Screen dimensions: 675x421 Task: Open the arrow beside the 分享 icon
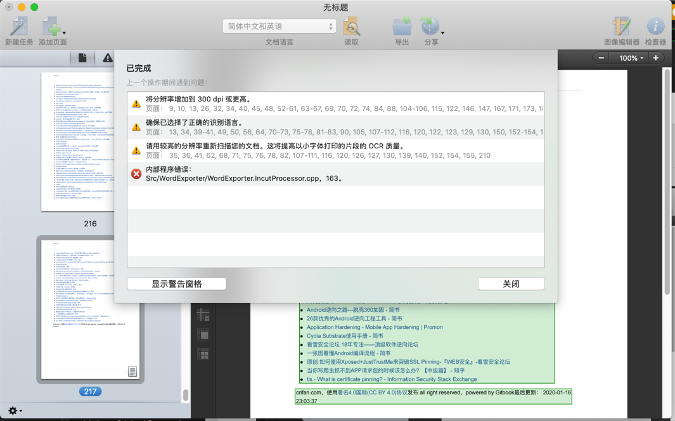(x=442, y=33)
